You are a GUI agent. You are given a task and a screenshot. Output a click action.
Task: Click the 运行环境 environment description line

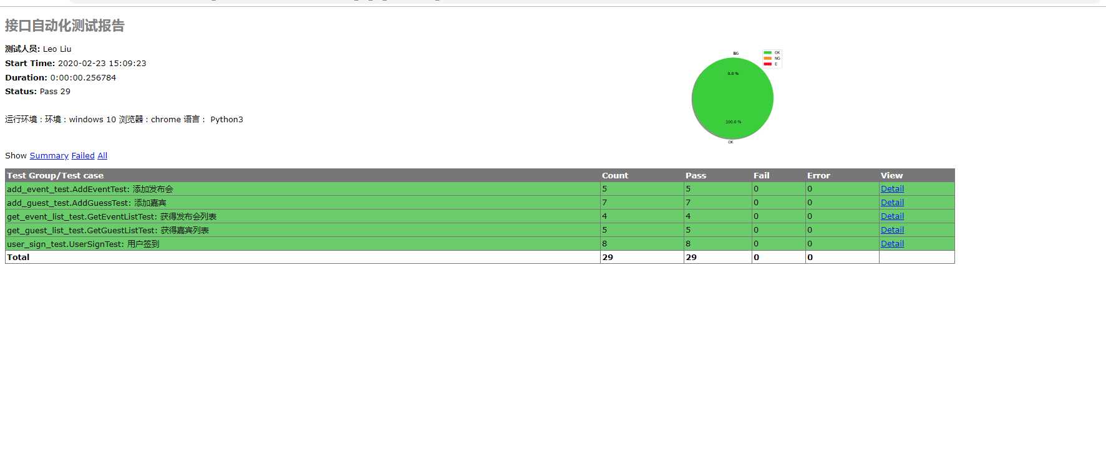[124, 120]
